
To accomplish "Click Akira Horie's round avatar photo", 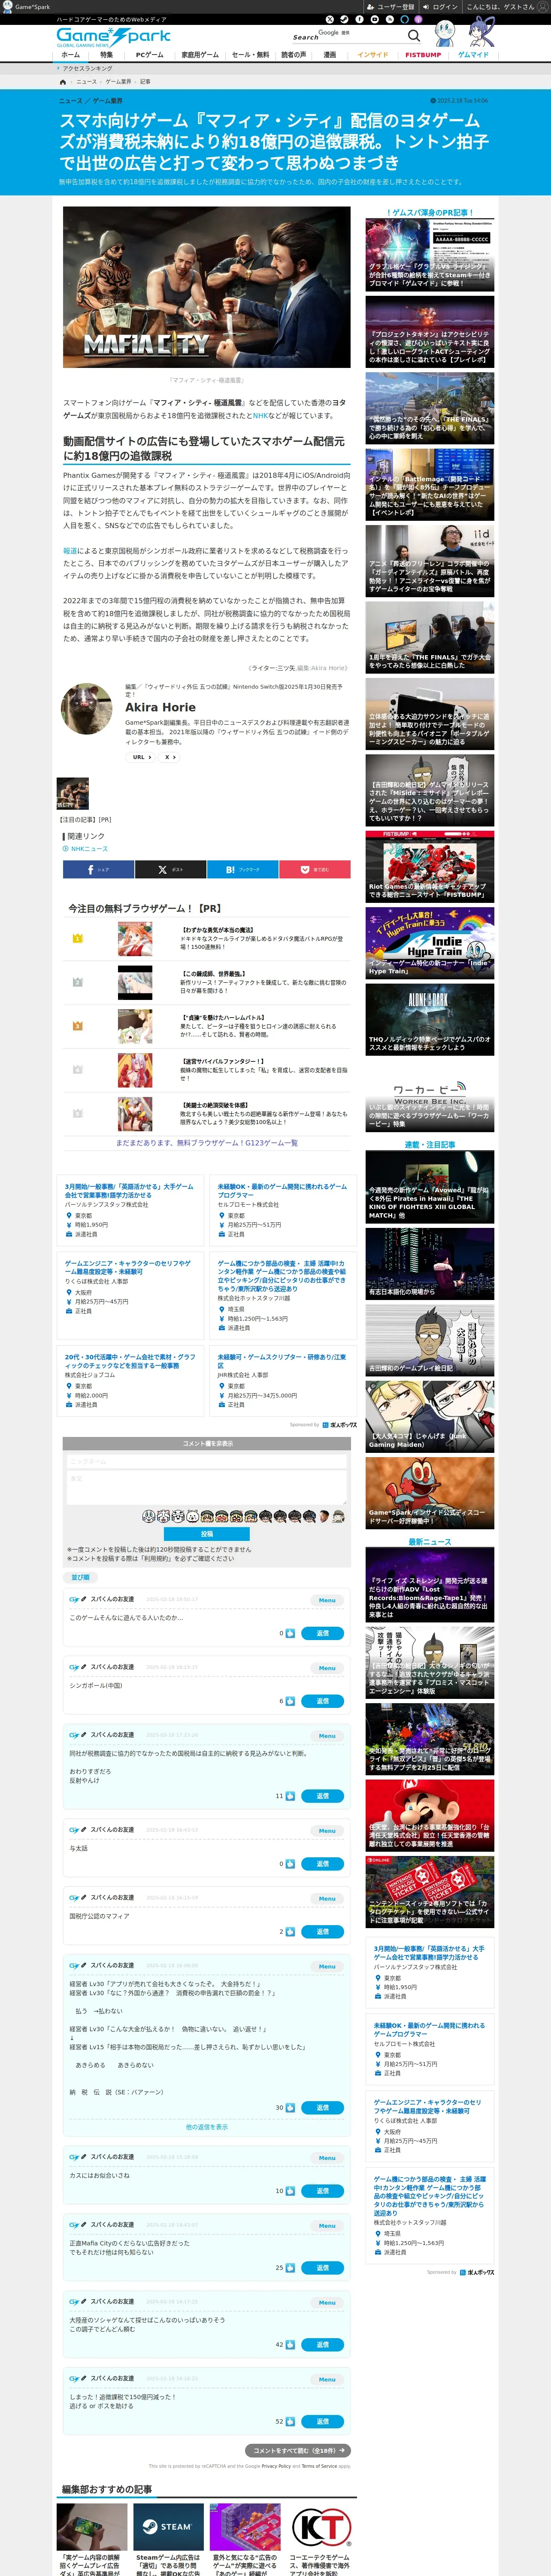I will [87, 708].
